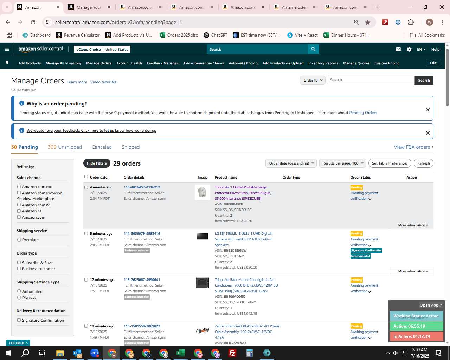
Task: Open the settings gear in Seller Central
Action: [x=409, y=49]
